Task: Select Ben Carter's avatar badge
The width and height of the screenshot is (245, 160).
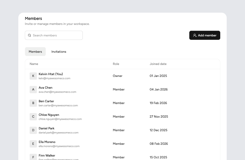Action: coord(33,103)
